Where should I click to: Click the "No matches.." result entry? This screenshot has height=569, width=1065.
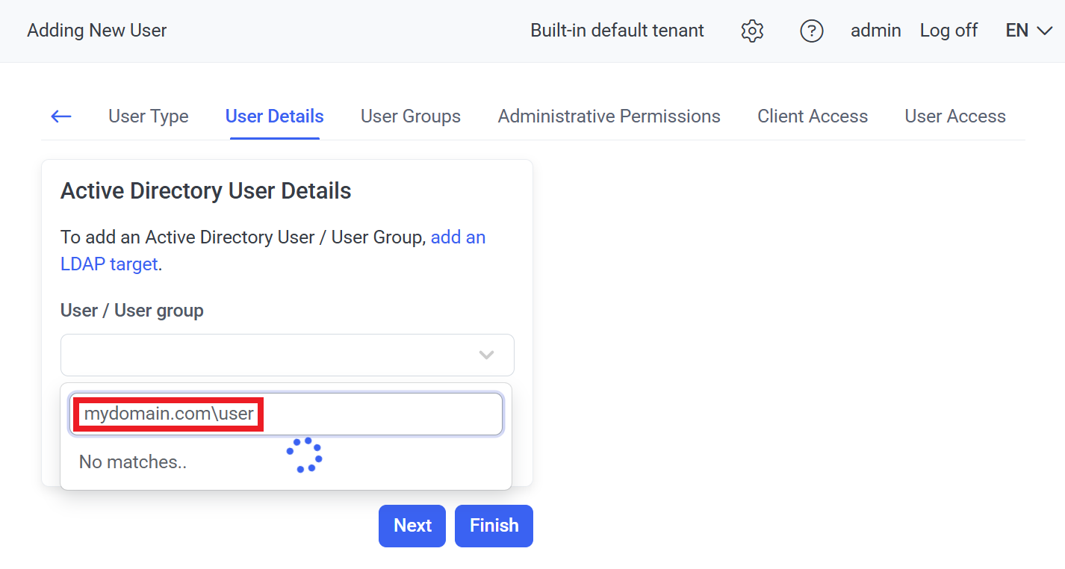(x=133, y=462)
